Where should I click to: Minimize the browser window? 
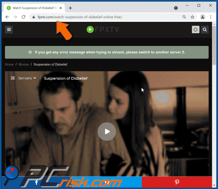[x=187, y=6]
